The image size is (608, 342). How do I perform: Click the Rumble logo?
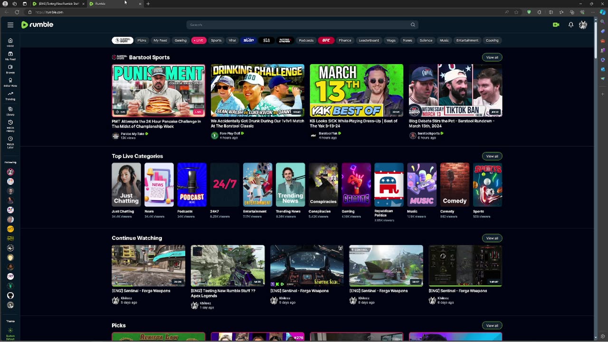click(x=37, y=25)
